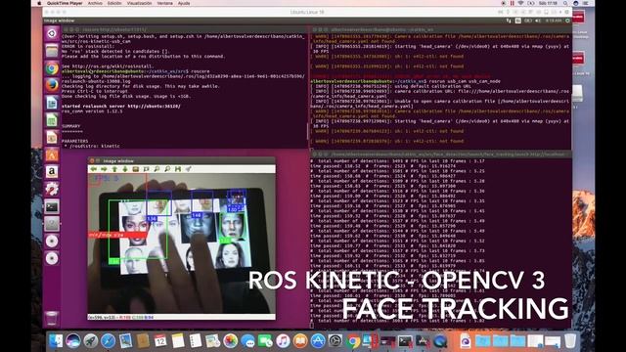Open App Store from the macOS Dock
The image size is (626, 352).
point(318,341)
